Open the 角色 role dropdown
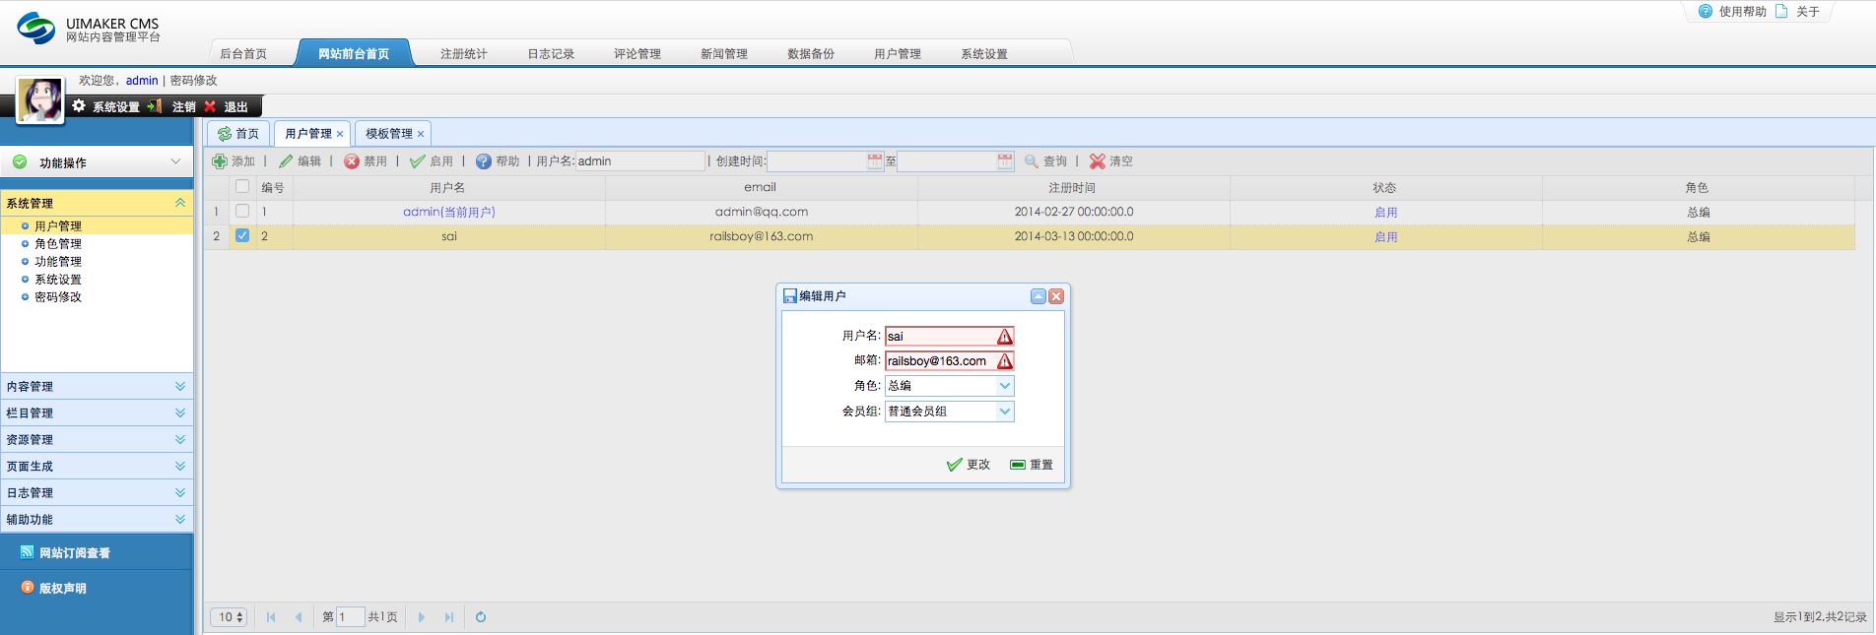 tap(1005, 386)
